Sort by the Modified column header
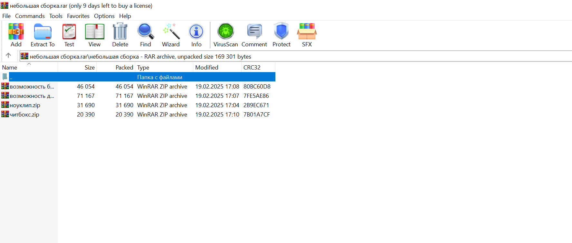572x243 pixels. [217, 67]
